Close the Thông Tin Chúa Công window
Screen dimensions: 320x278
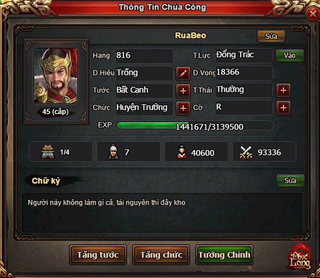(312, 14)
